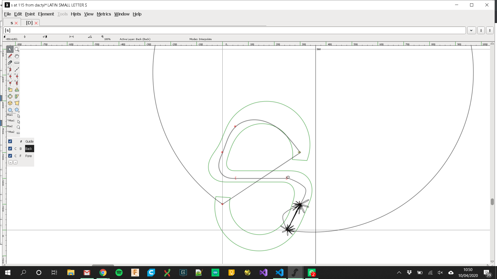
Task: Select the 3D Rotate cube tool
Action: coord(10,103)
